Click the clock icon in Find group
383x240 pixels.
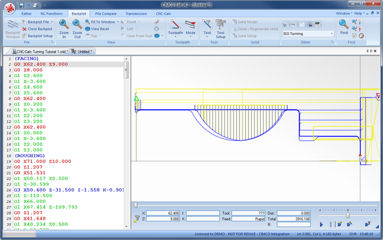point(361,36)
